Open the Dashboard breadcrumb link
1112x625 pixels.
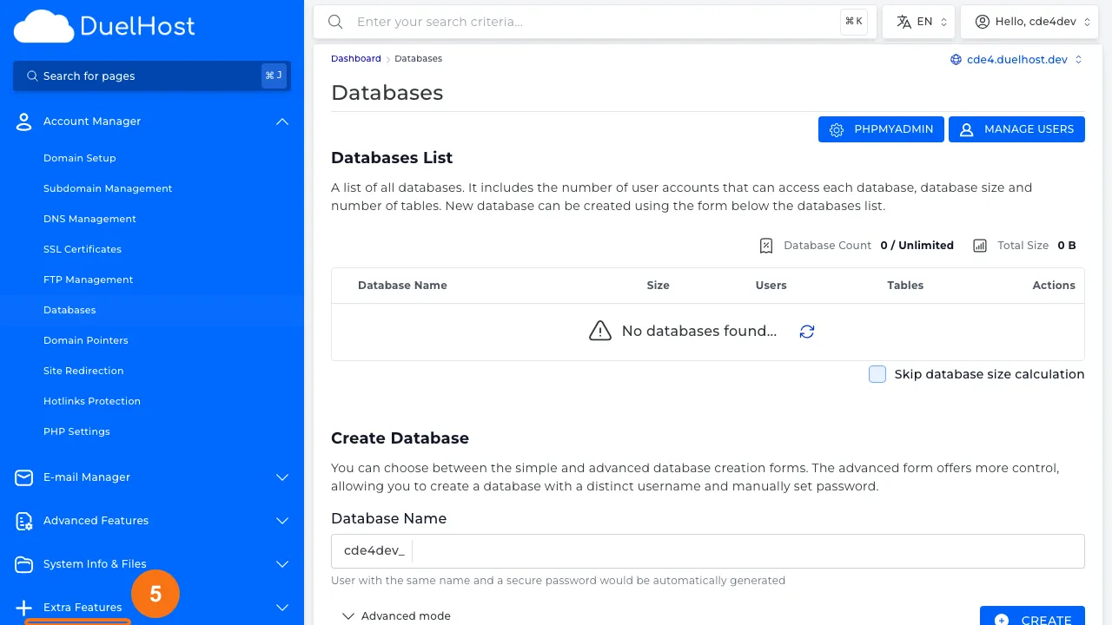(355, 58)
